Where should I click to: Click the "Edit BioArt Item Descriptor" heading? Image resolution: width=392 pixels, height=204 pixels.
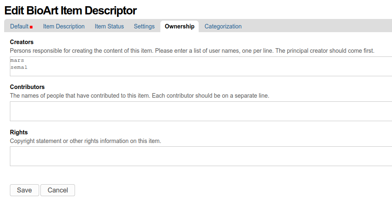(x=70, y=11)
